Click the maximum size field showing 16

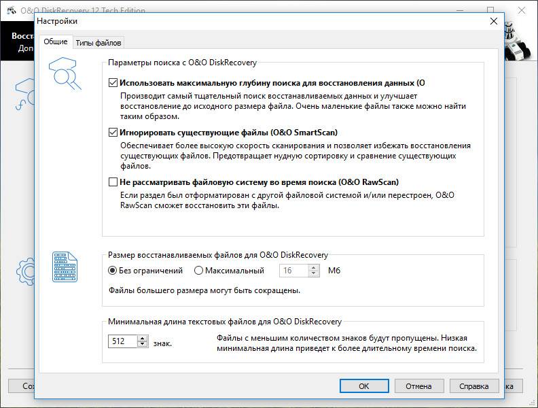(x=293, y=271)
